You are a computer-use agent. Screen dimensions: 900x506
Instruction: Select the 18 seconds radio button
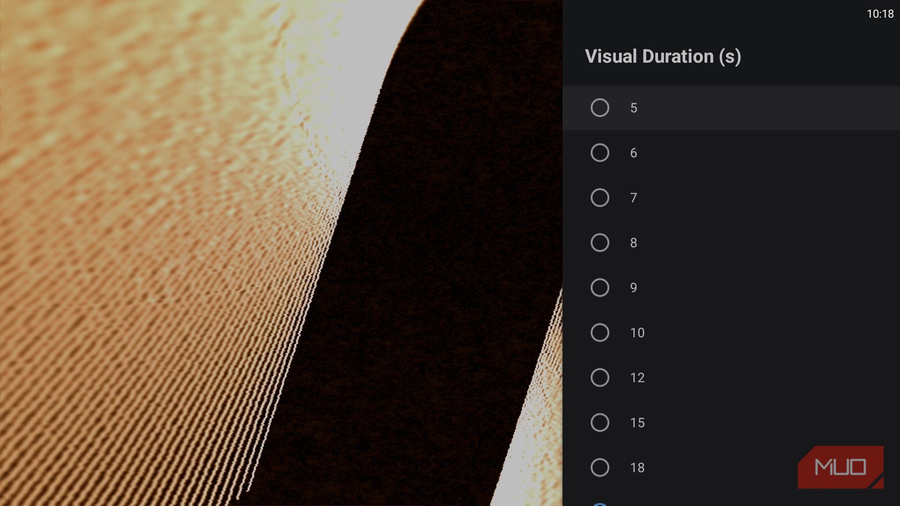[x=600, y=468]
